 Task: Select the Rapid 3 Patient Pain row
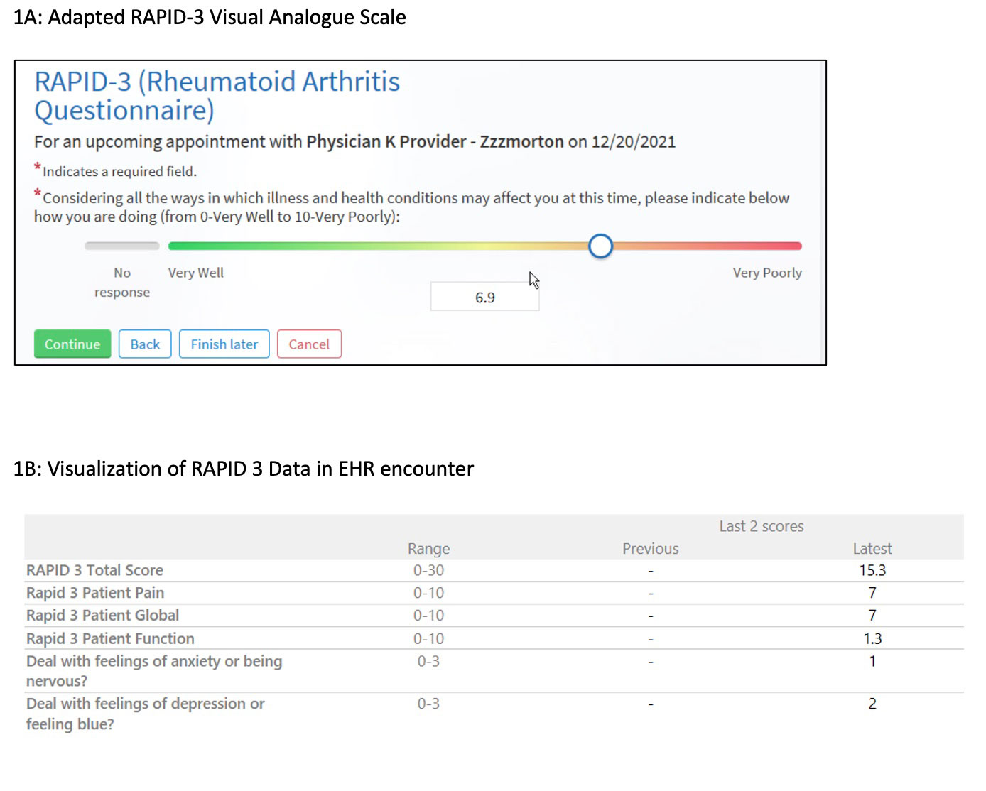tap(95, 593)
